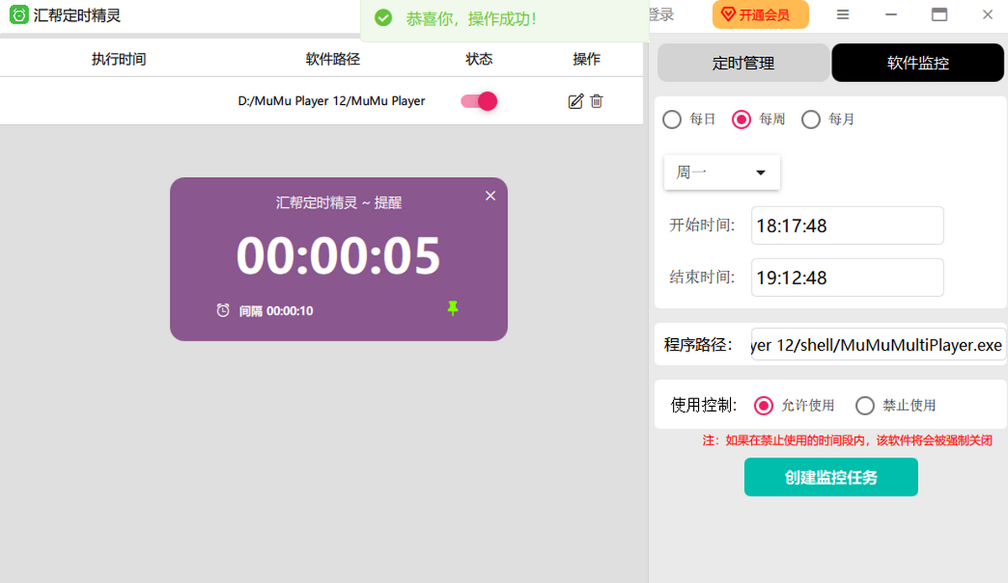This screenshot has height=583, width=1008.
Task: Delete the MuMu Player task via trash icon
Action: [596, 102]
